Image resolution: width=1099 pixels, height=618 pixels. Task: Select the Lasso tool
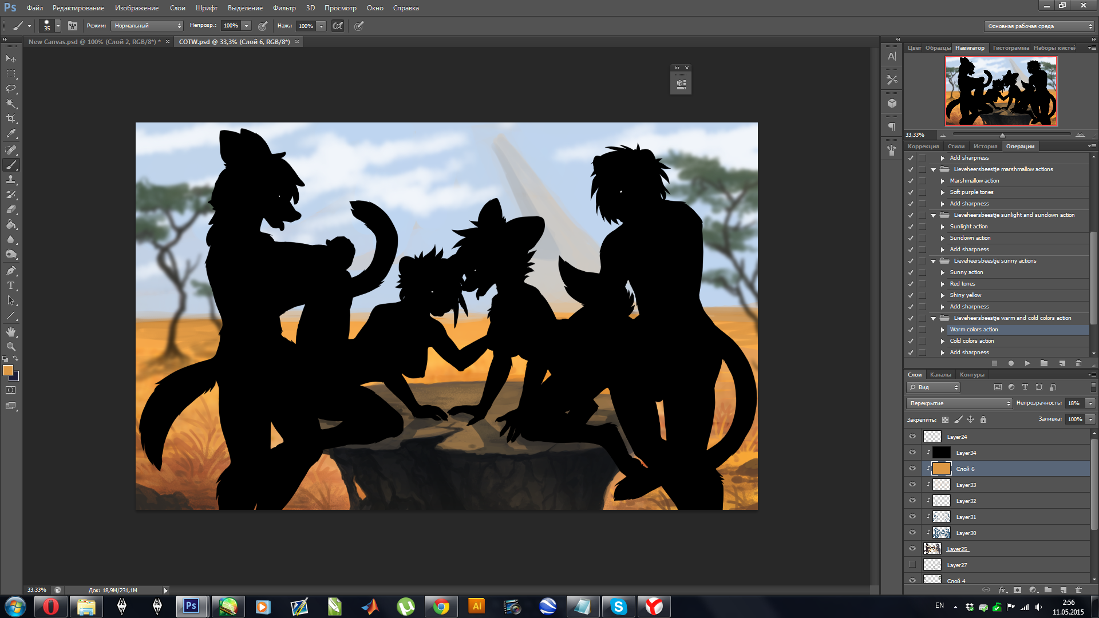click(x=11, y=89)
